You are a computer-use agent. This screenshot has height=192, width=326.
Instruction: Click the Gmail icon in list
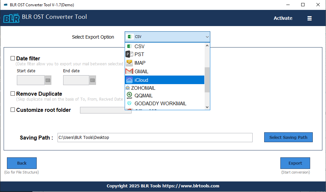coord(129,71)
